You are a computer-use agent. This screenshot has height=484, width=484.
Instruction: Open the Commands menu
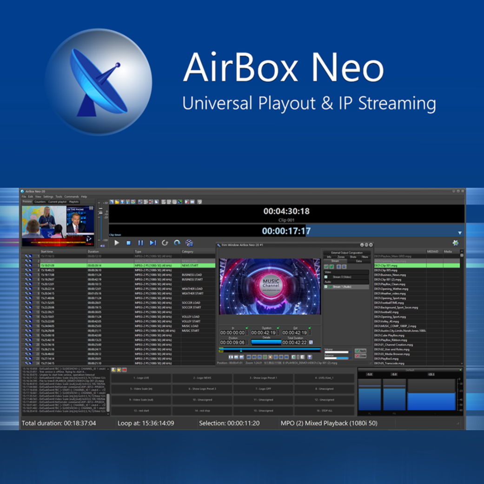point(72,197)
